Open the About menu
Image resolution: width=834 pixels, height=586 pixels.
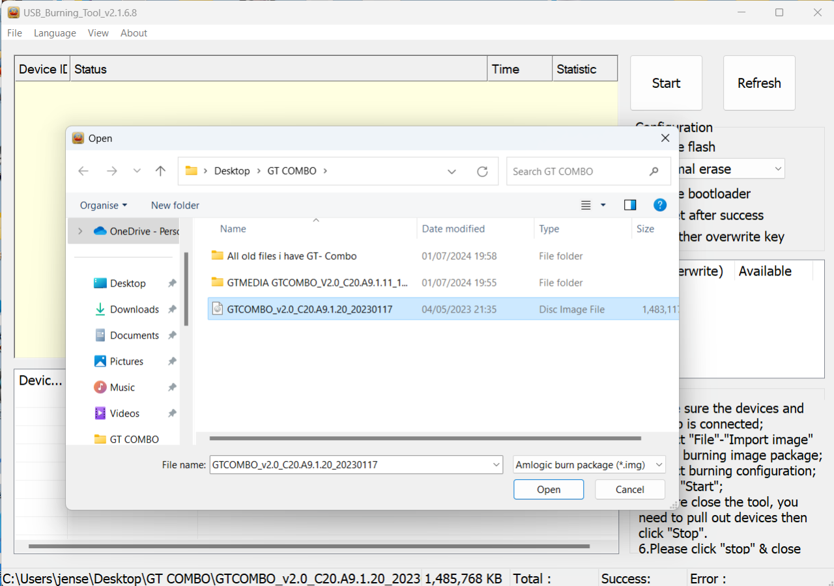[x=134, y=33]
